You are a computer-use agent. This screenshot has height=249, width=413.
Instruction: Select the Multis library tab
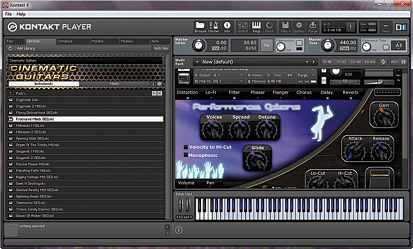click(114, 84)
